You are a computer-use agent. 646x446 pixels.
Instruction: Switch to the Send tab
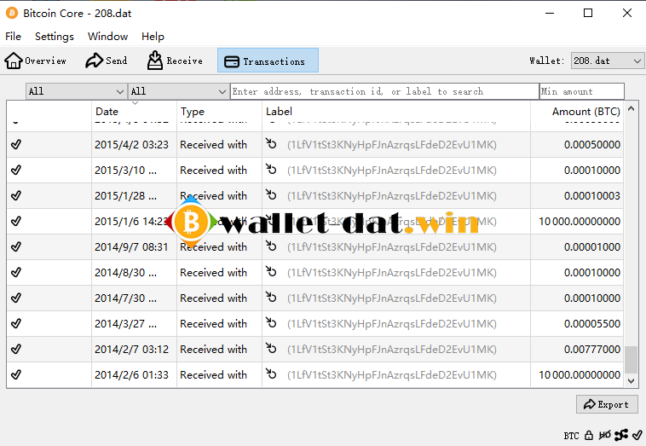[107, 61]
